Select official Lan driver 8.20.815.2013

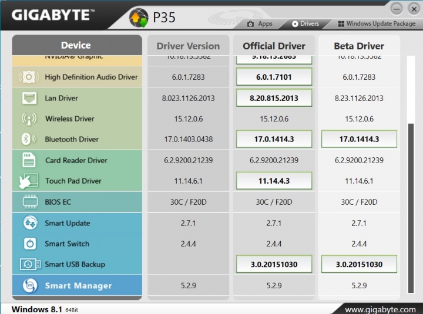click(274, 98)
